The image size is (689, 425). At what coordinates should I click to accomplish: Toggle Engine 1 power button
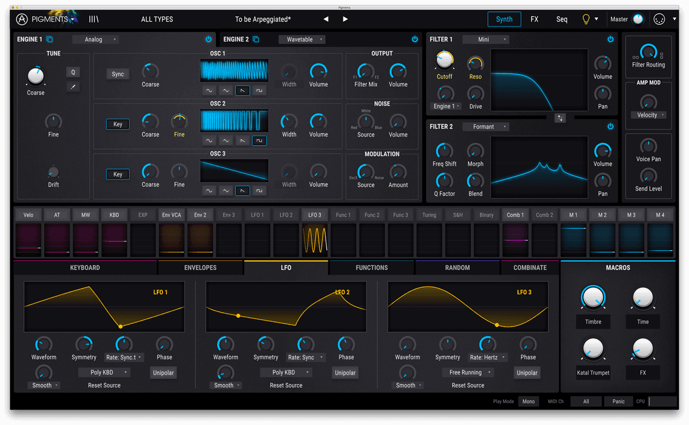(x=208, y=40)
